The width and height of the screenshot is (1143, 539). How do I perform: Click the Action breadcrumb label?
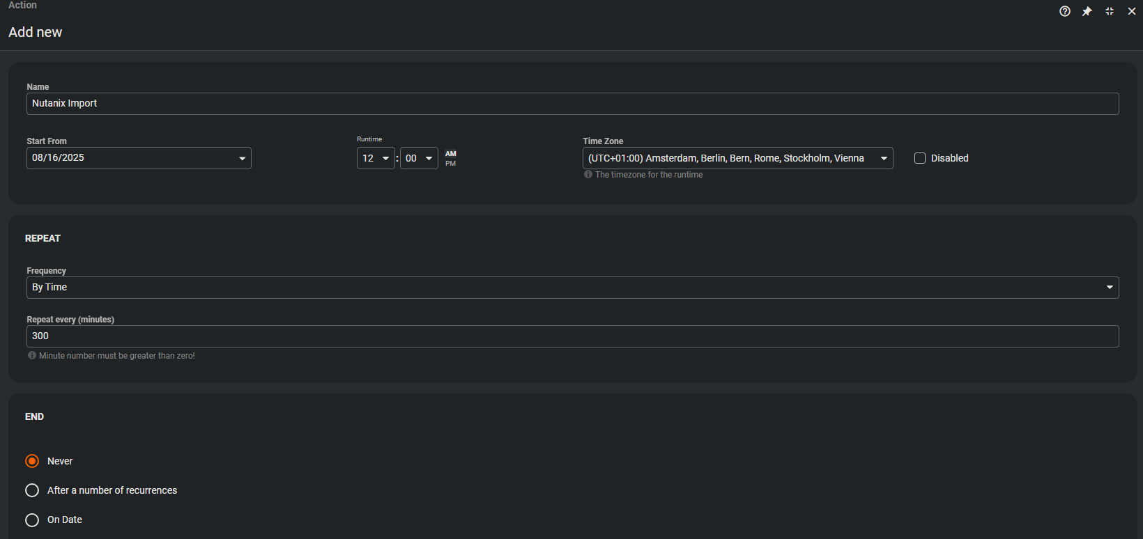[x=22, y=6]
